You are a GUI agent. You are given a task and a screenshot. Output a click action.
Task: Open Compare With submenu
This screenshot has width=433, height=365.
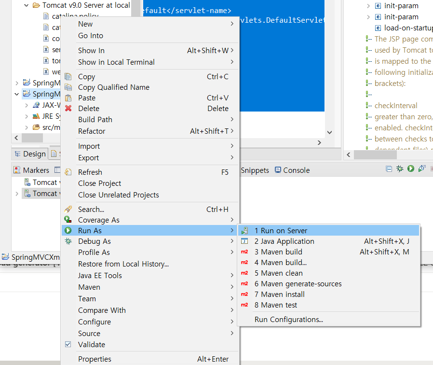(150, 310)
